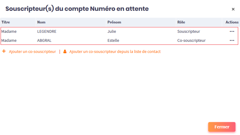Click the Co-souscripteur role cell
This screenshot has width=240, height=135.
[x=191, y=40]
